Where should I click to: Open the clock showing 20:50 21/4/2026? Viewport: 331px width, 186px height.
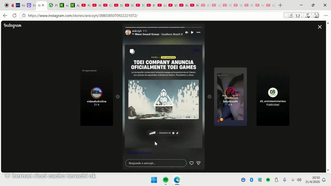pos(312,180)
